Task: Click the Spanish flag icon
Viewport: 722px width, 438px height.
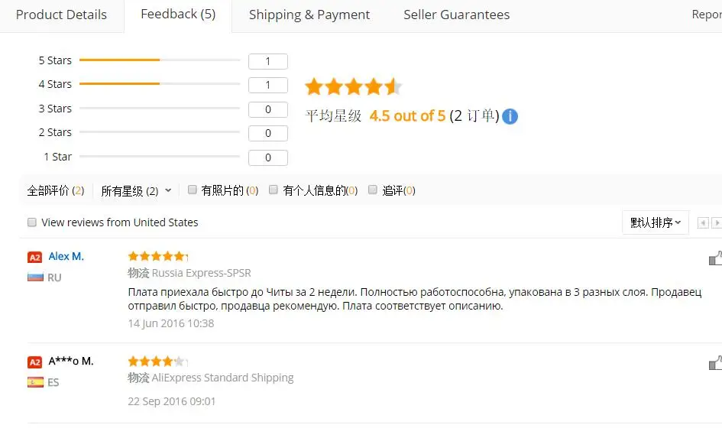Action: coord(35,381)
